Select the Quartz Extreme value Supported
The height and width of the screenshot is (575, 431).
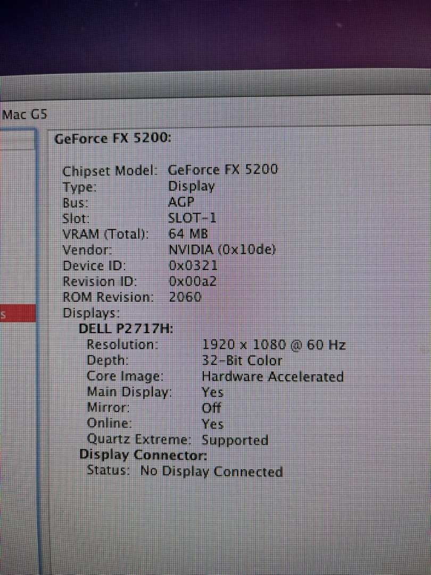[x=235, y=440]
